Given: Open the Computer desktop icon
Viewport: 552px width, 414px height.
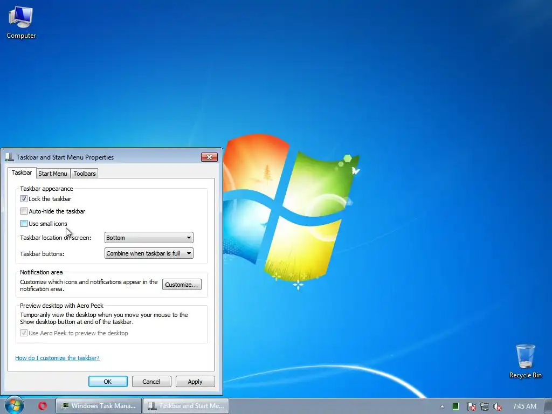Looking at the screenshot, I should tap(21, 23).
